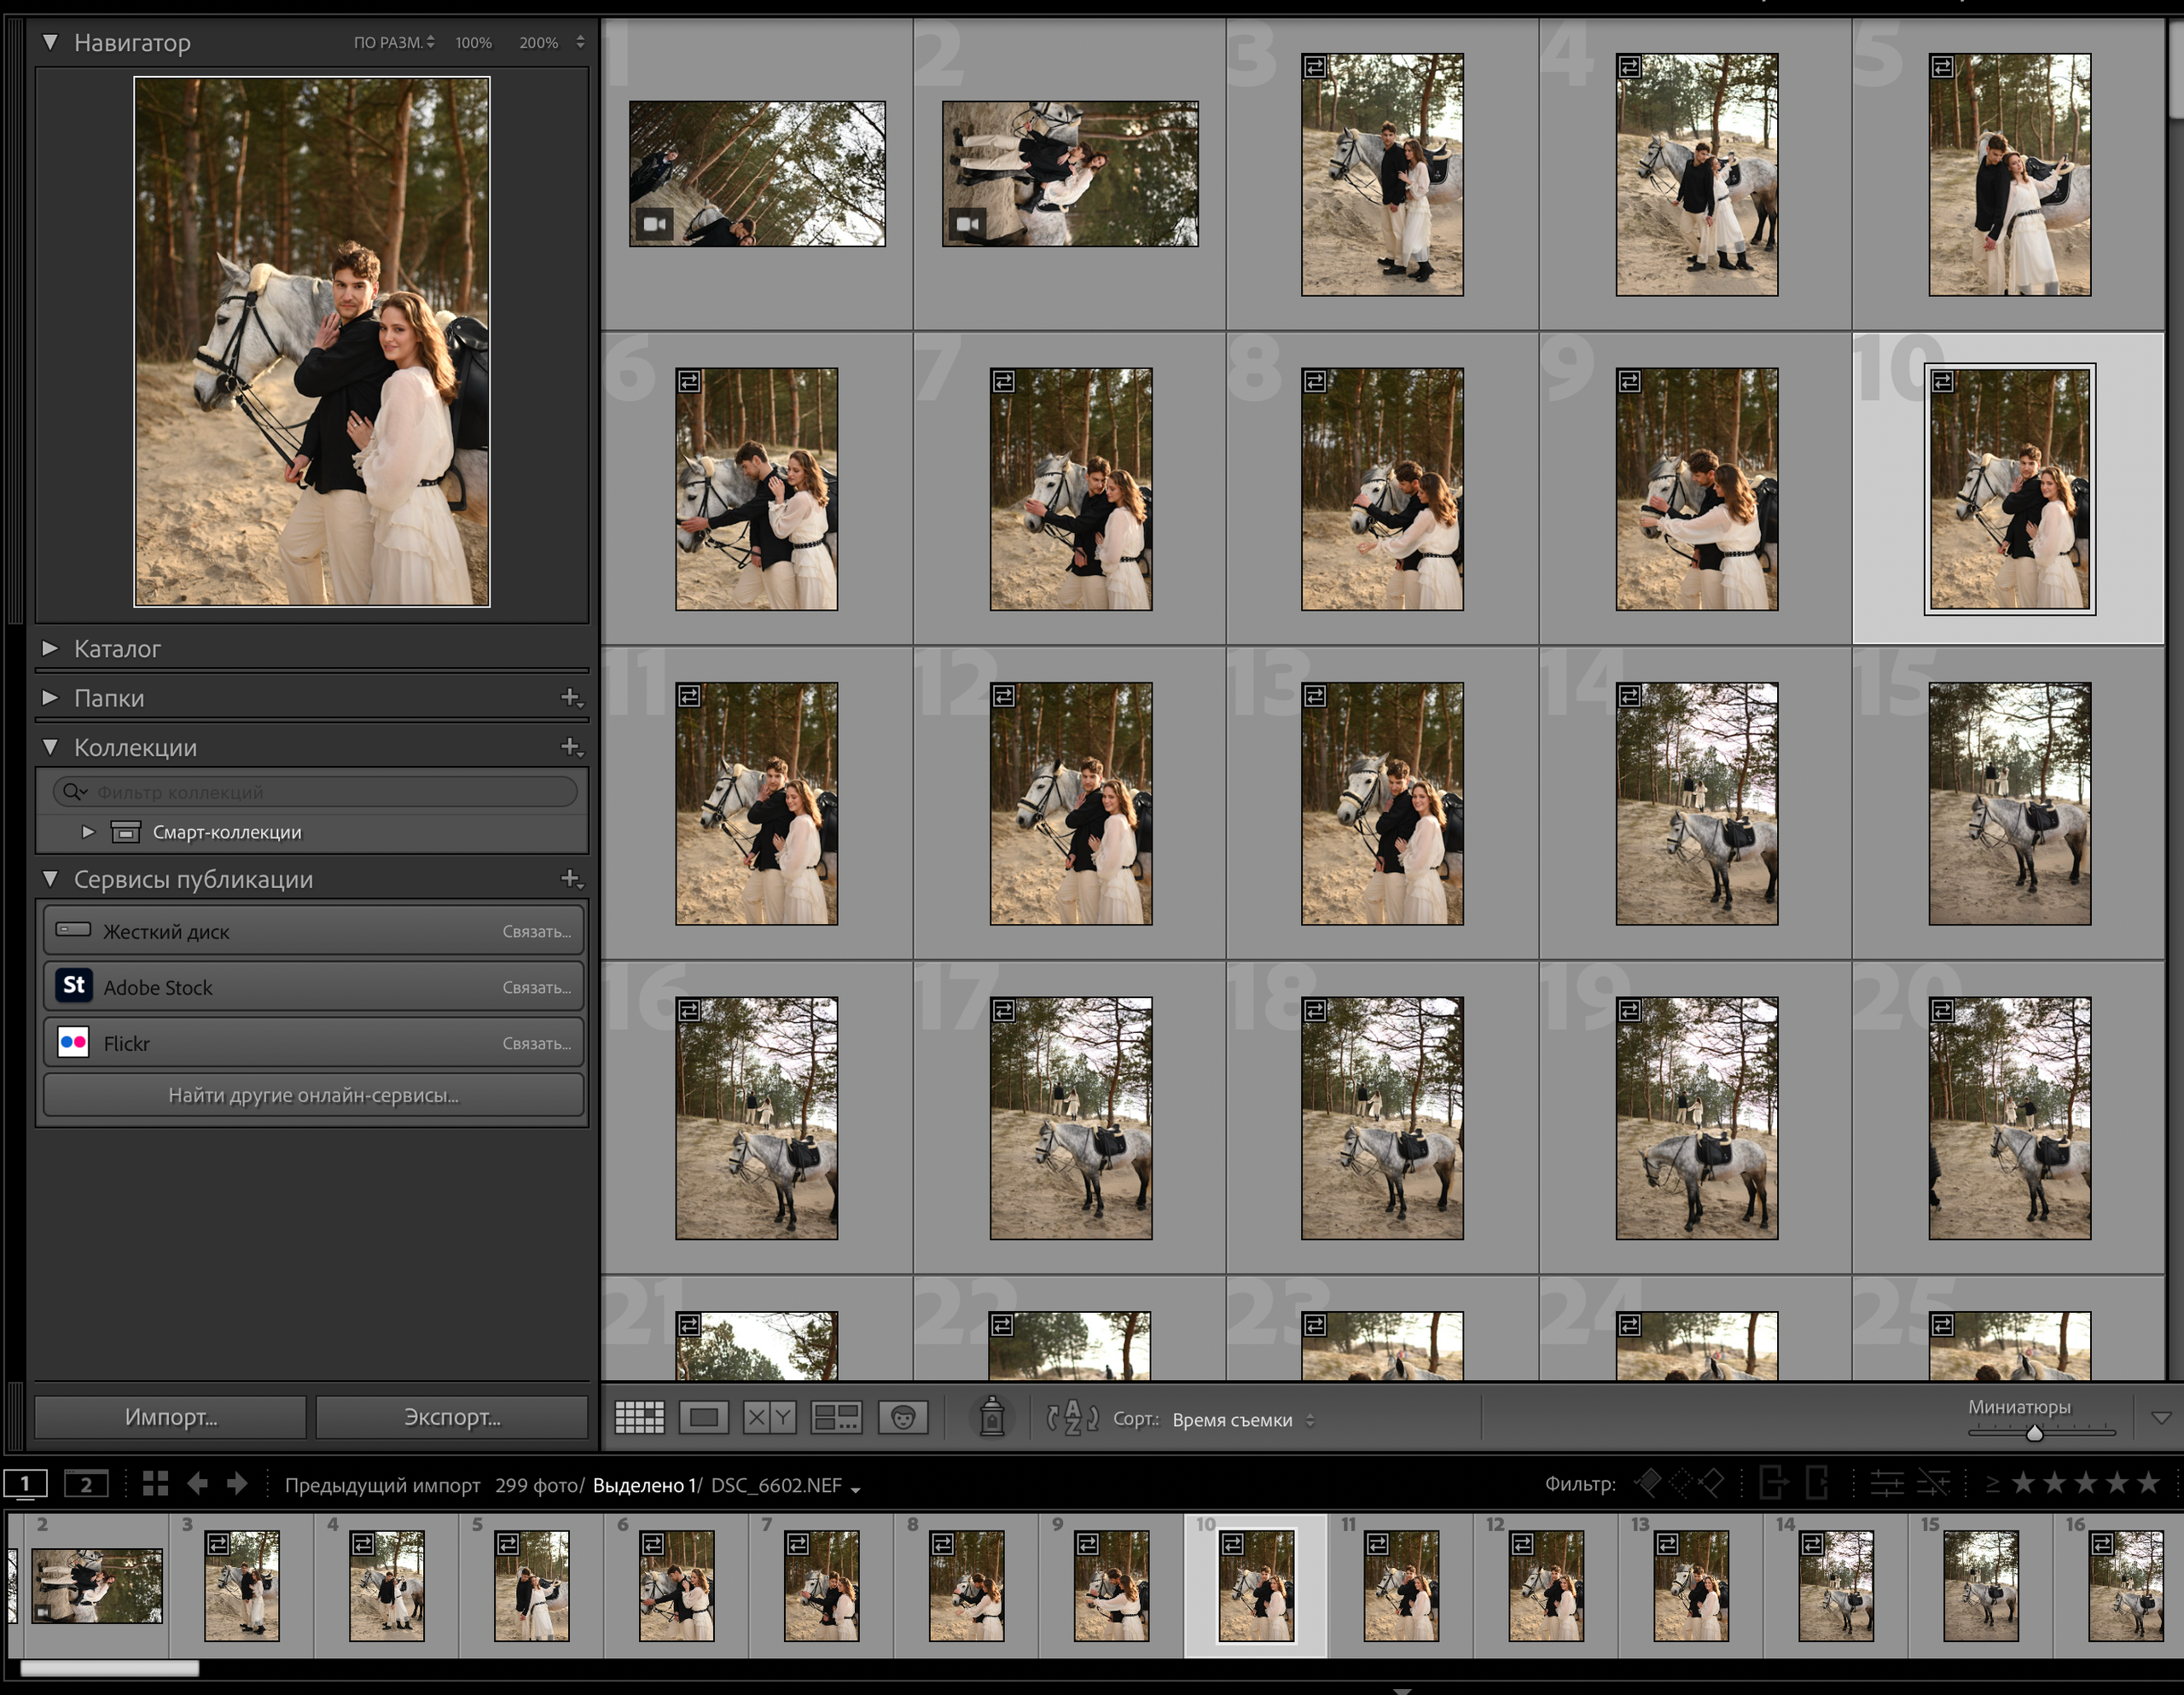Reverse the sort direction A-Z

pyautogui.click(x=1072, y=1418)
